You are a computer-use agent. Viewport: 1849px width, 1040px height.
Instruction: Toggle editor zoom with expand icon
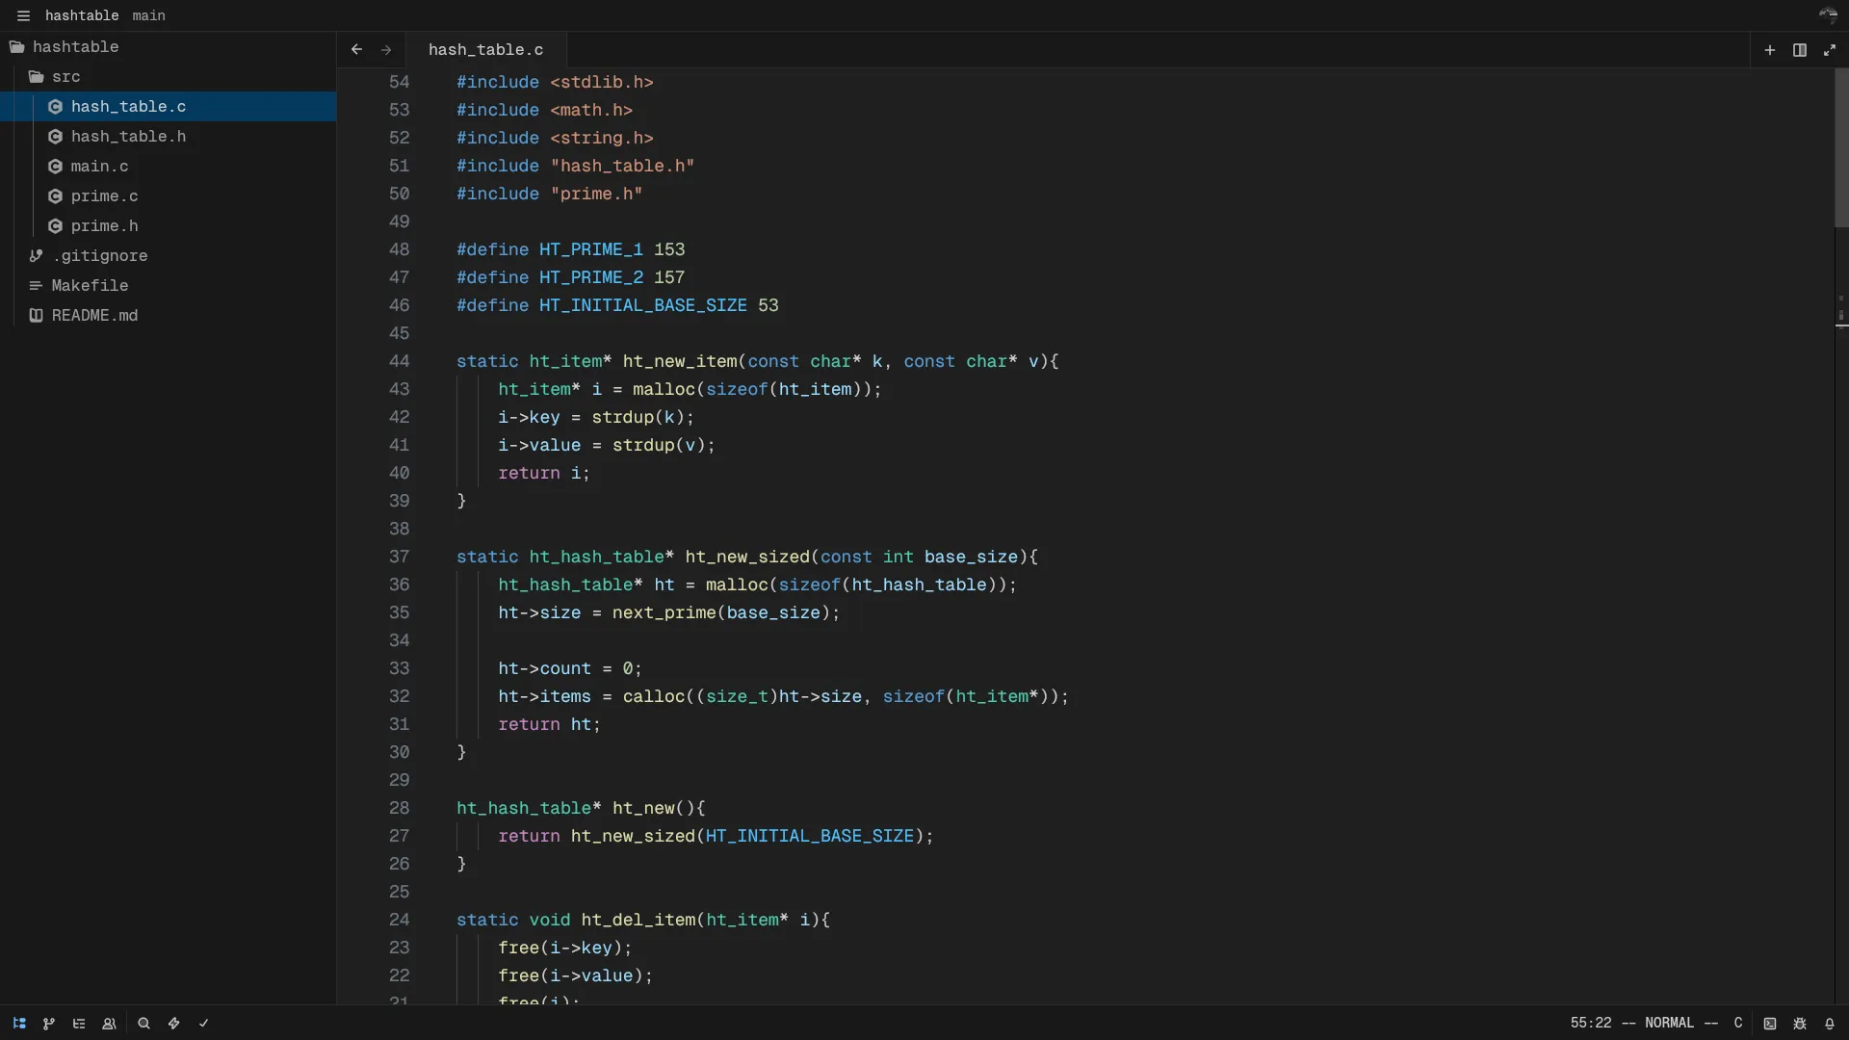1830,49
